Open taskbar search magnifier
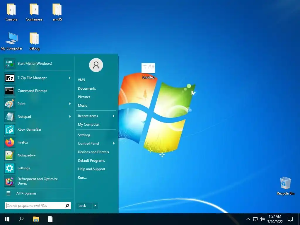This screenshot has height=225, width=300. pos(21,219)
